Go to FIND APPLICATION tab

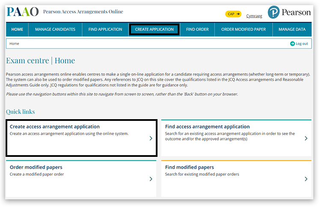pyautogui.click(x=105, y=30)
